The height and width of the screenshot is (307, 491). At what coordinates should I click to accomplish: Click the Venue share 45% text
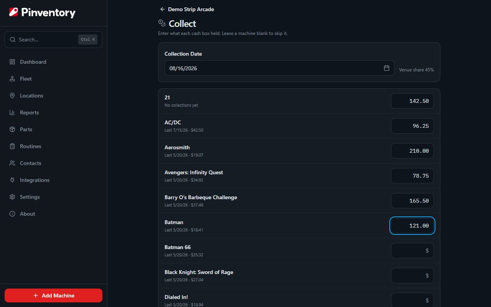pyautogui.click(x=417, y=70)
